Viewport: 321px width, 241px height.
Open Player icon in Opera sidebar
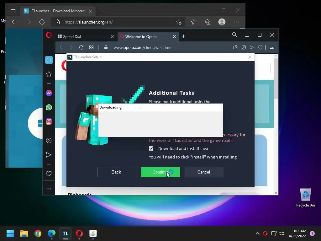tap(49, 141)
